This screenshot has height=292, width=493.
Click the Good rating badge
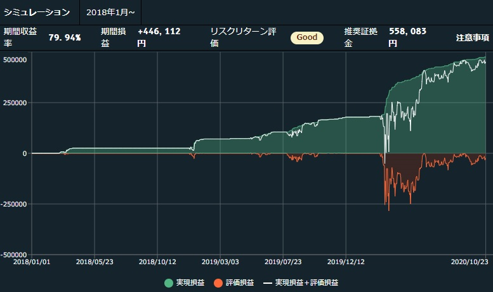tap(307, 37)
